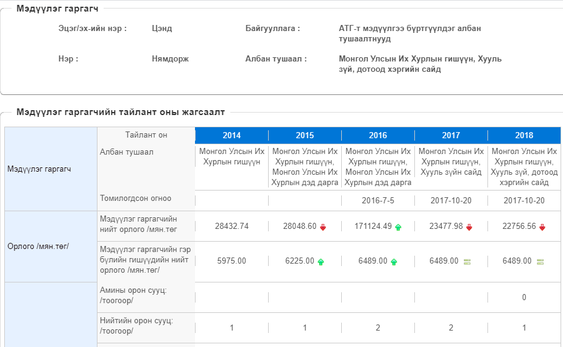Click public housing count 2 under 2017
The width and height of the screenshot is (563, 347).
pyautogui.click(x=451, y=328)
